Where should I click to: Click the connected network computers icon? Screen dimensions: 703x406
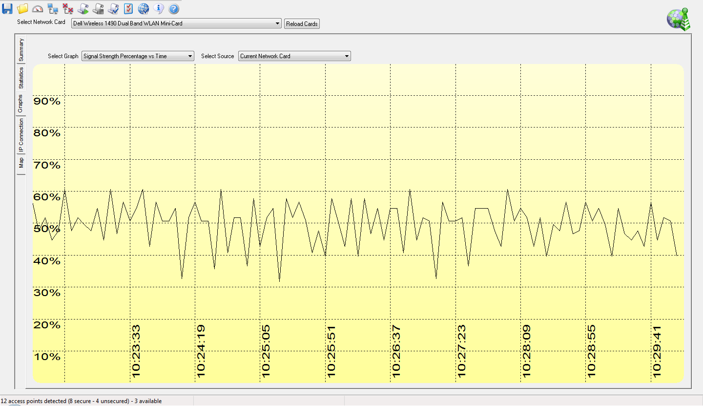click(x=53, y=8)
